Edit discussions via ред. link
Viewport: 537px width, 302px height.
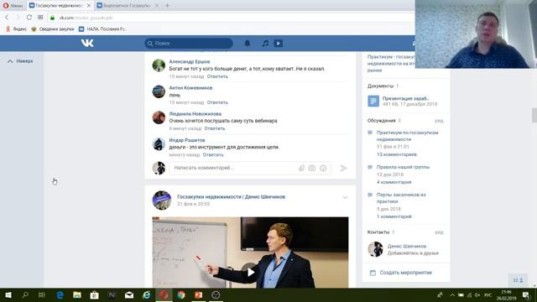point(440,121)
